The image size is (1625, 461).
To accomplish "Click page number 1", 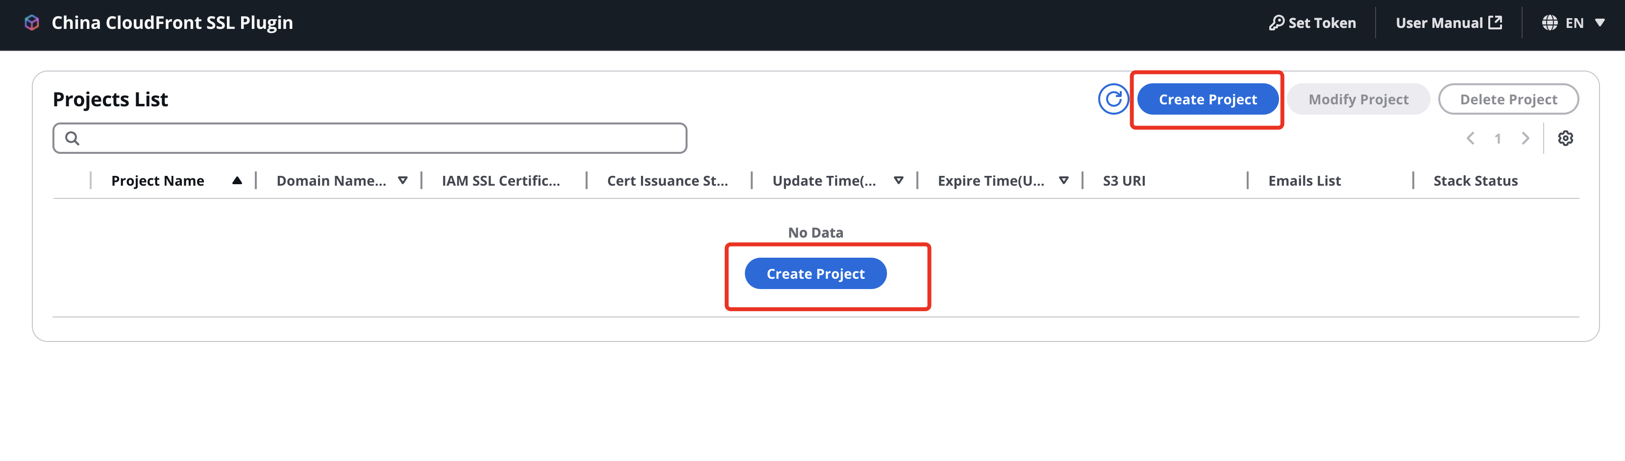I will 1498,138.
